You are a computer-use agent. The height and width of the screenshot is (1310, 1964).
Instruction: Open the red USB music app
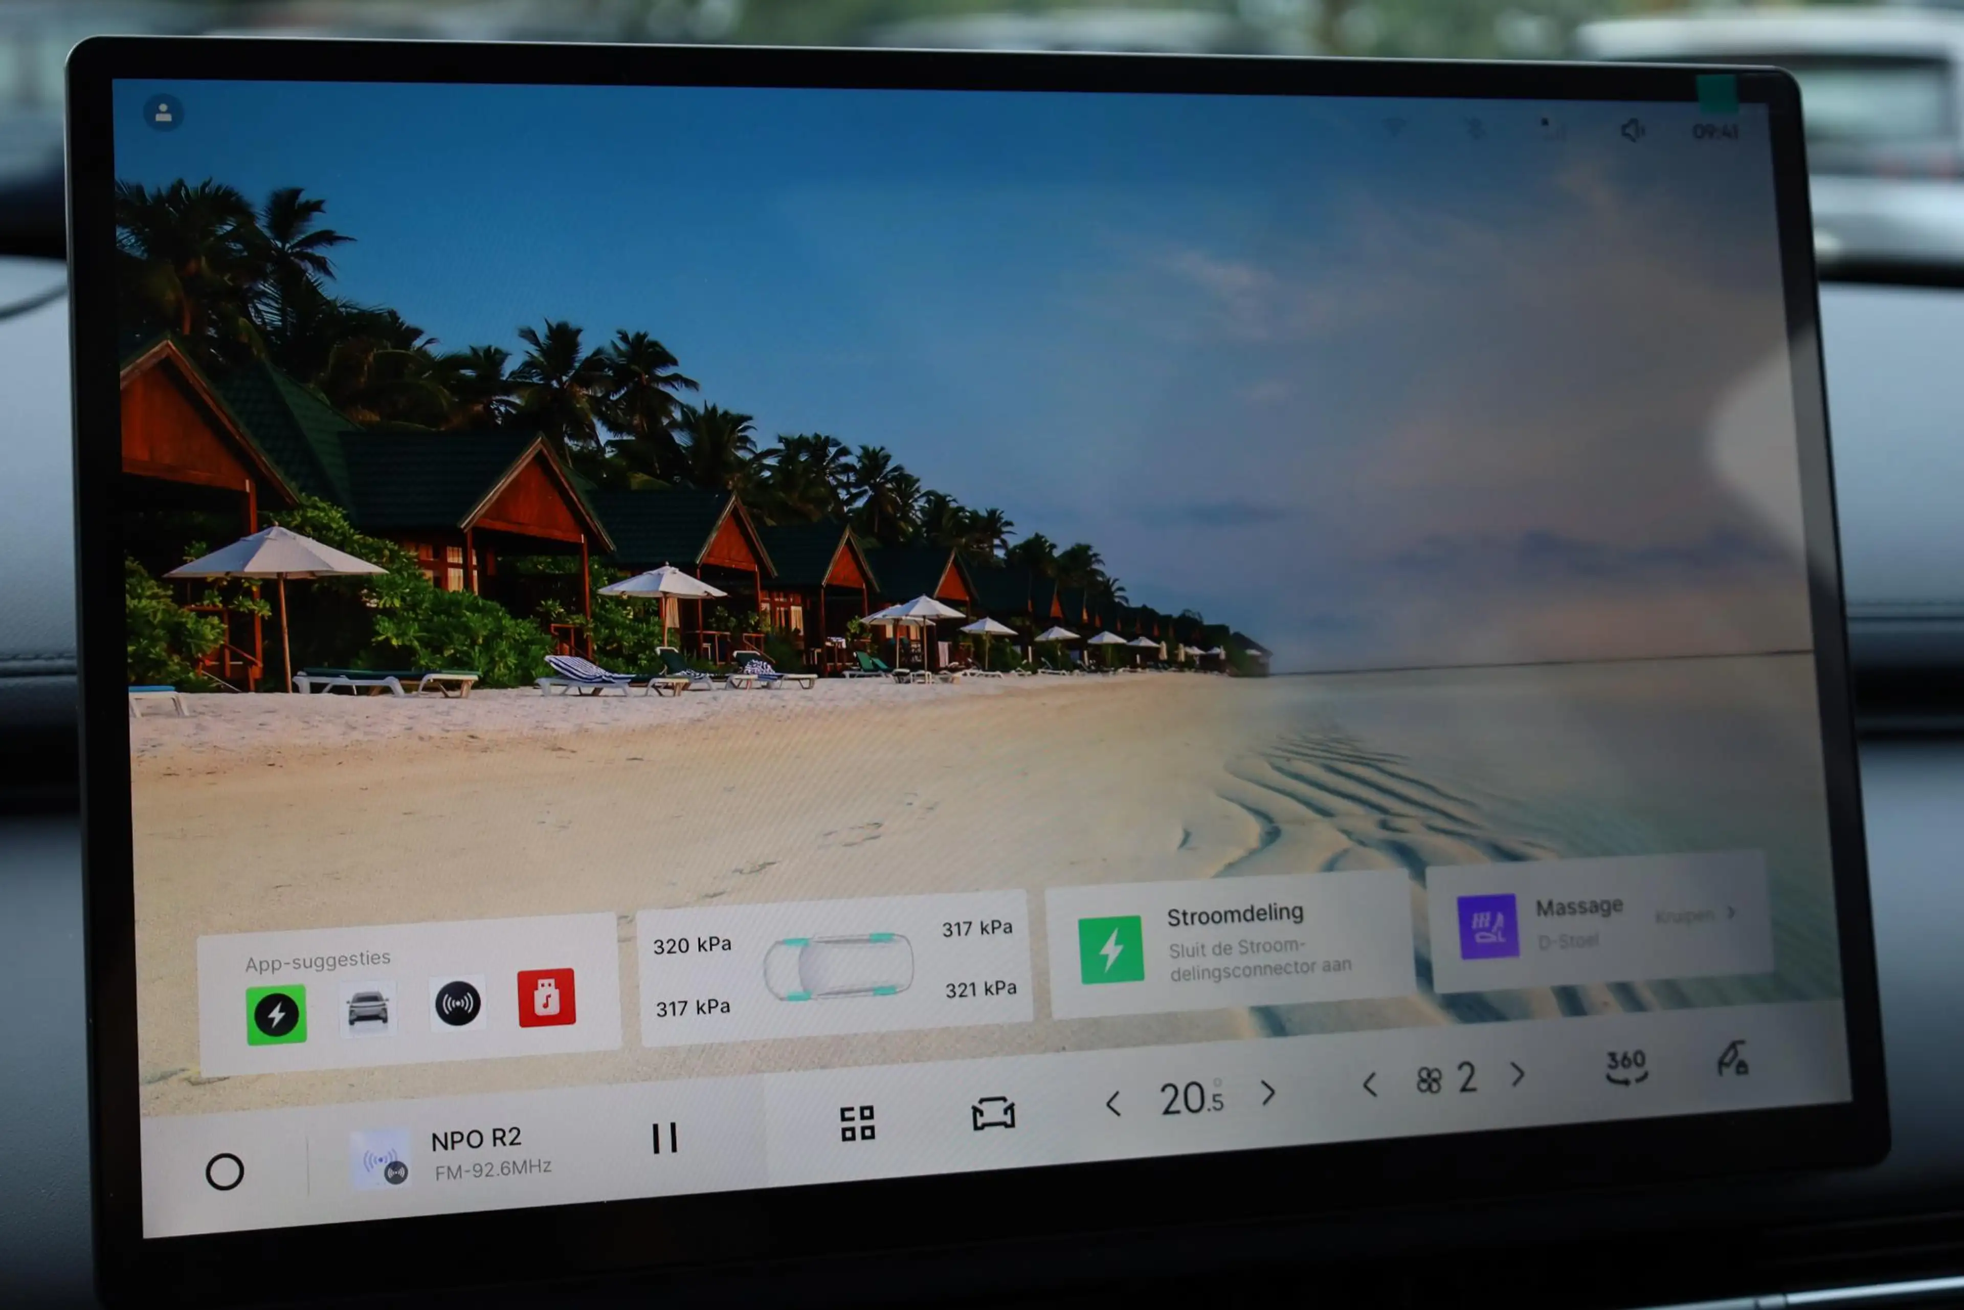click(x=546, y=997)
